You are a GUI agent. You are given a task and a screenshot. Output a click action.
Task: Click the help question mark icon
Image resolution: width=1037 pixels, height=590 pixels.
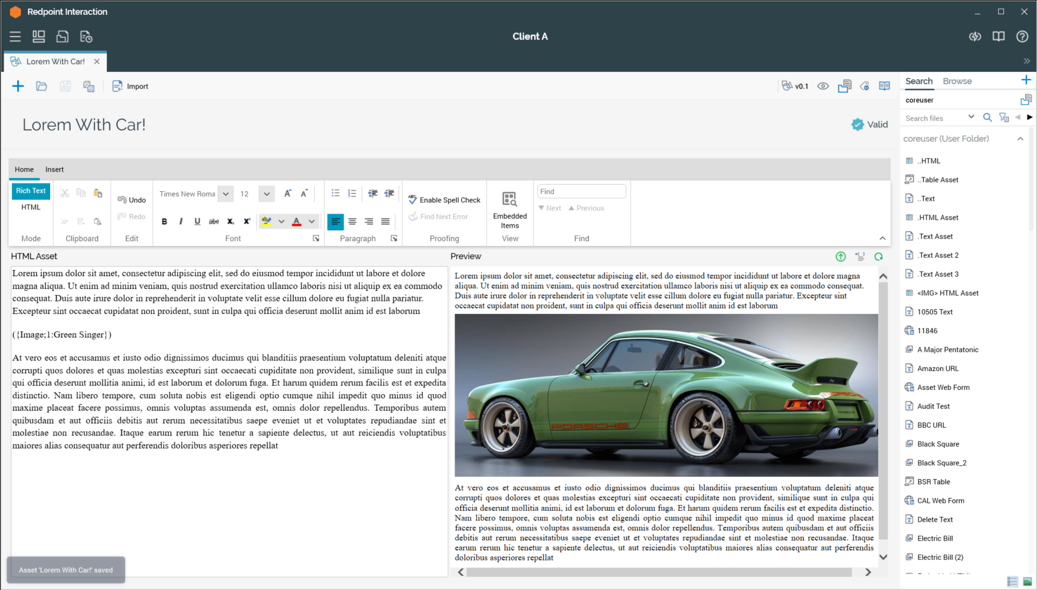click(1022, 37)
